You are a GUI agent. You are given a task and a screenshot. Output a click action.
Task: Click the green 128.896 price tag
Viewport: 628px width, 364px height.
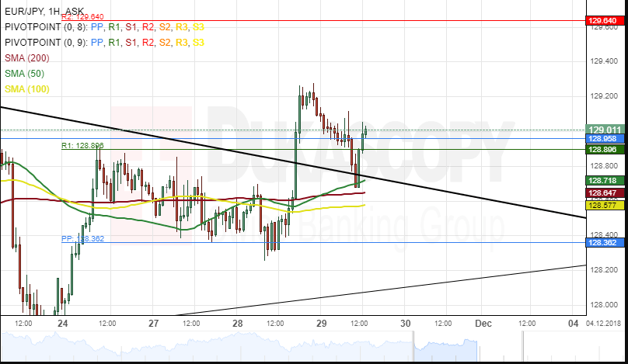[x=604, y=149]
